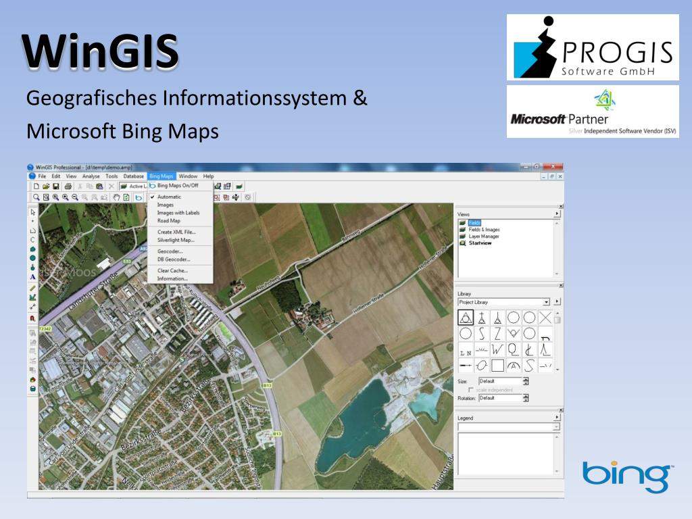Pick the W-shaped library symbol
The height and width of the screenshot is (519, 692).
497,349
